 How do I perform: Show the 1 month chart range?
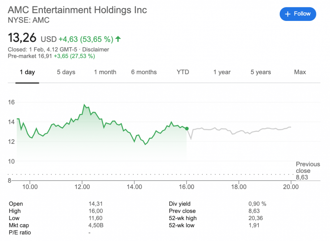[x=105, y=72]
